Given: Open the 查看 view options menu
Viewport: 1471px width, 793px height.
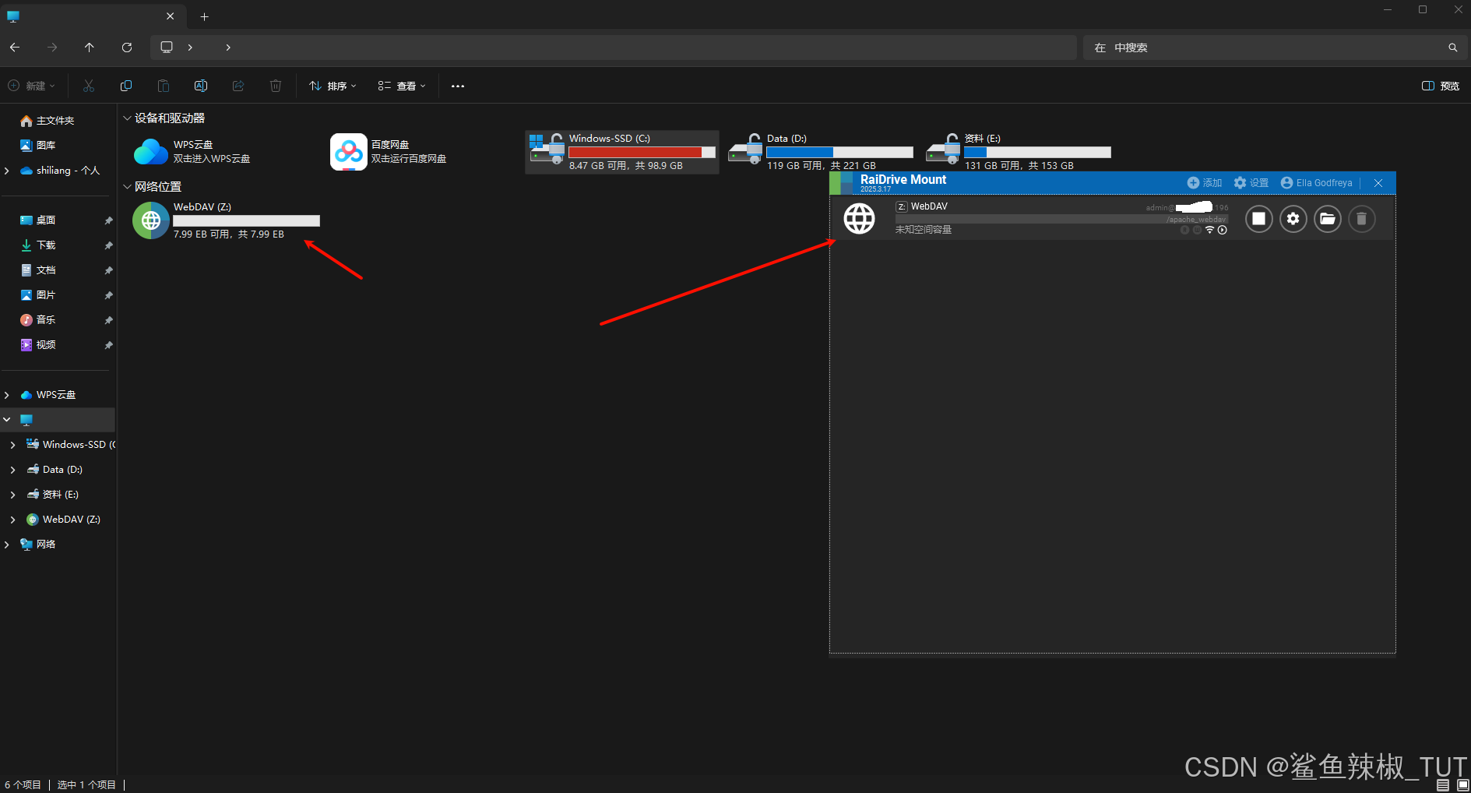Looking at the screenshot, I should coord(401,86).
